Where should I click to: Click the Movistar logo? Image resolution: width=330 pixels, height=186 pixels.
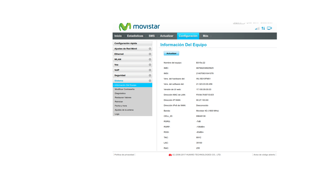[x=139, y=26]
